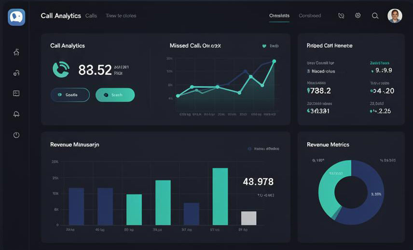Click the power icon in sidebar
This screenshot has width=413, height=250.
16,135
